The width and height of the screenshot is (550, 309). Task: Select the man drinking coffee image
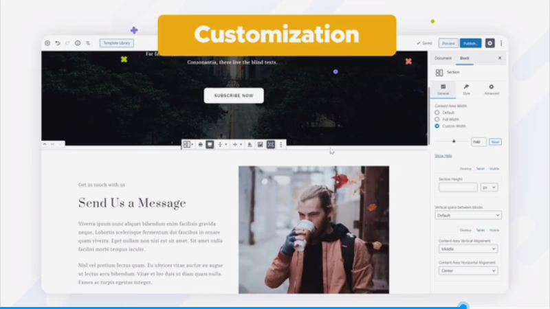(x=313, y=230)
